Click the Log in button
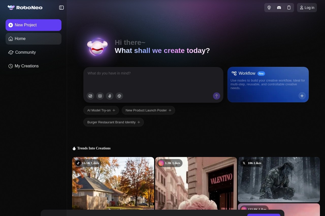The height and width of the screenshot is (216, 325). pos(307,8)
